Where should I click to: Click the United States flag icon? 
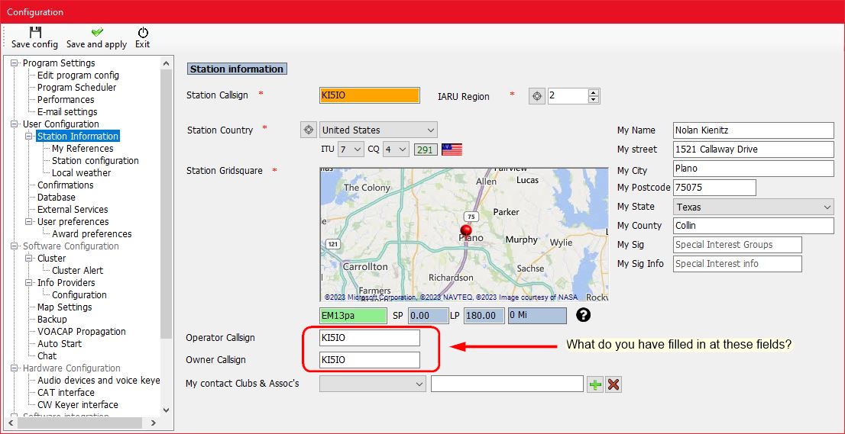point(452,149)
